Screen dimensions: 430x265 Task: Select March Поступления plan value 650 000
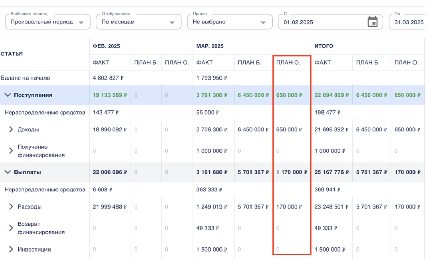pyautogui.click(x=289, y=95)
